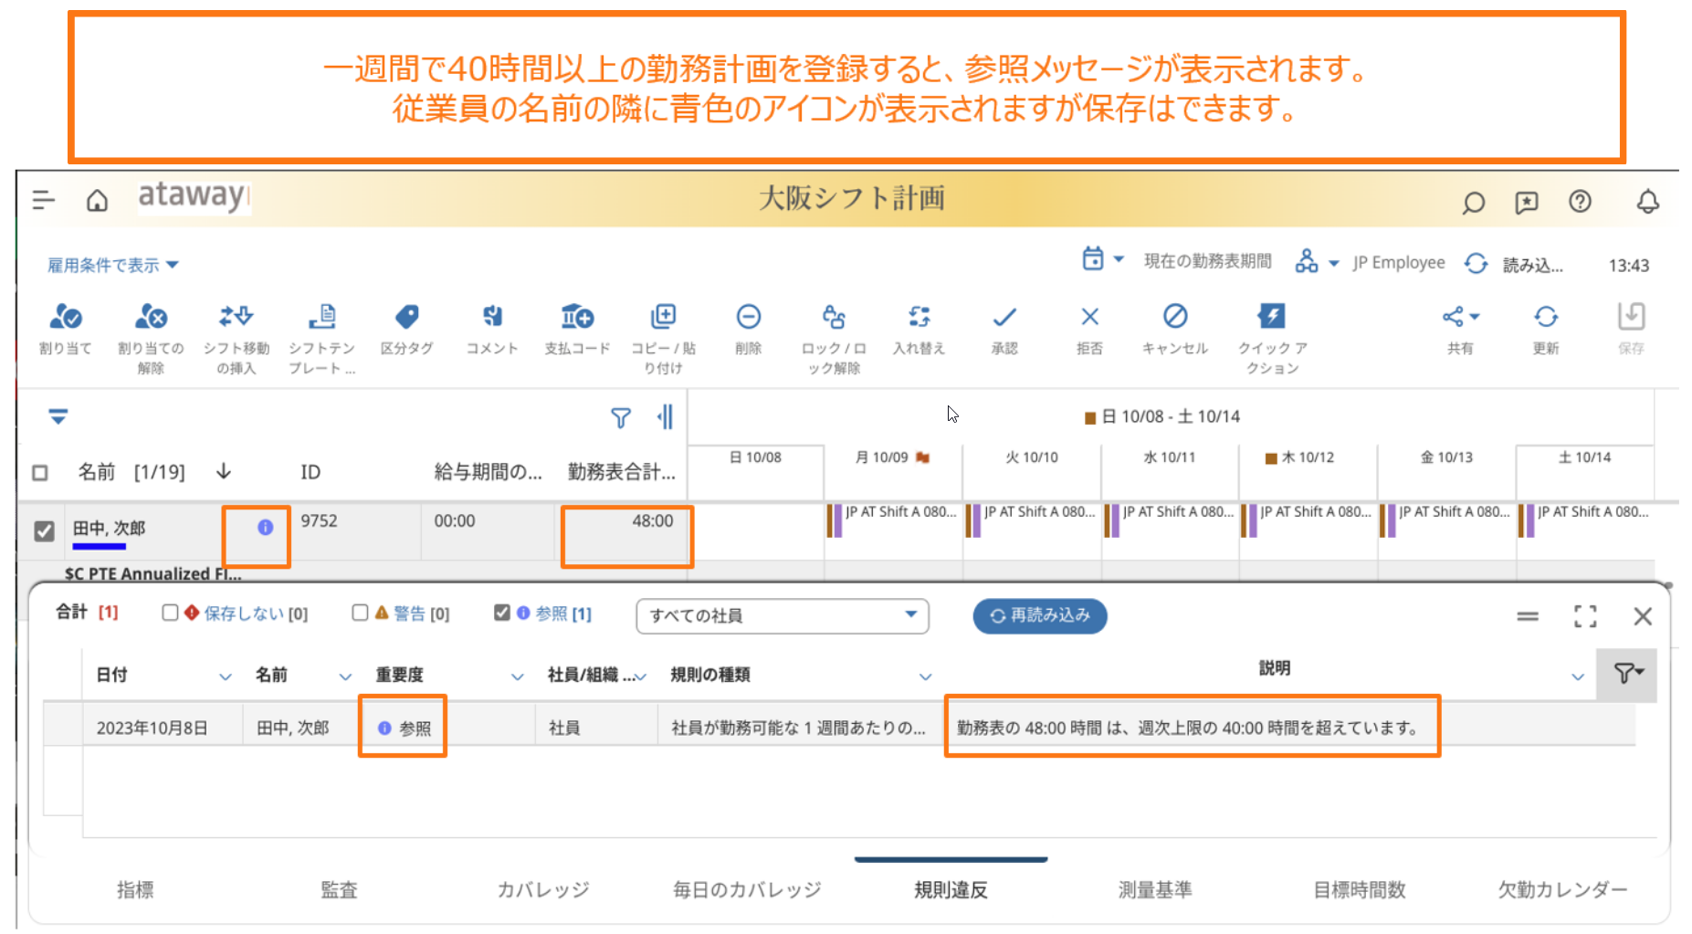Screen dimensions: 1692x934
Task: Click the 削除 (delete) icon
Action: point(748,318)
